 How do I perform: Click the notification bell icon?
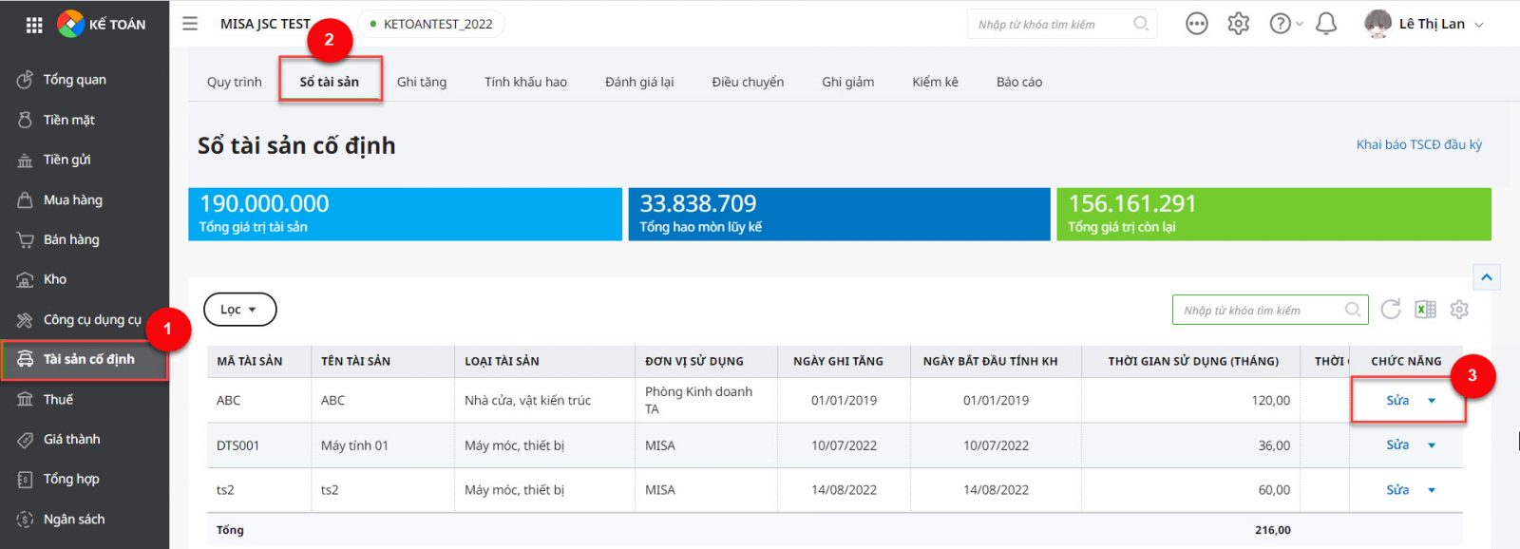pyautogui.click(x=1326, y=24)
